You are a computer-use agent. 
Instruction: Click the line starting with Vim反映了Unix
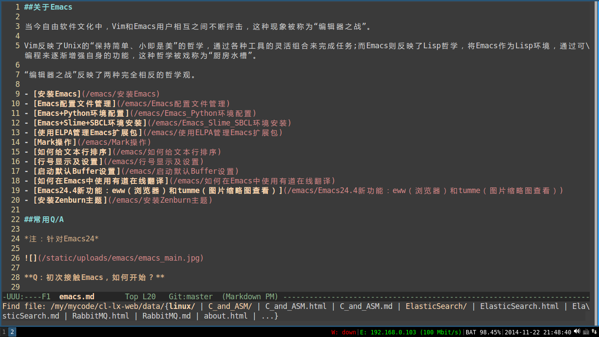click(307, 46)
